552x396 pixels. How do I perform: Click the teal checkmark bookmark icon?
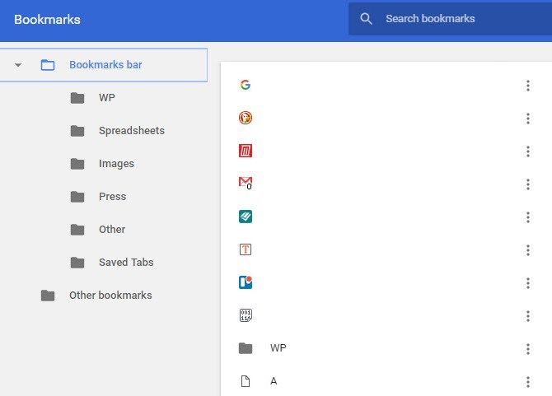coord(245,217)
